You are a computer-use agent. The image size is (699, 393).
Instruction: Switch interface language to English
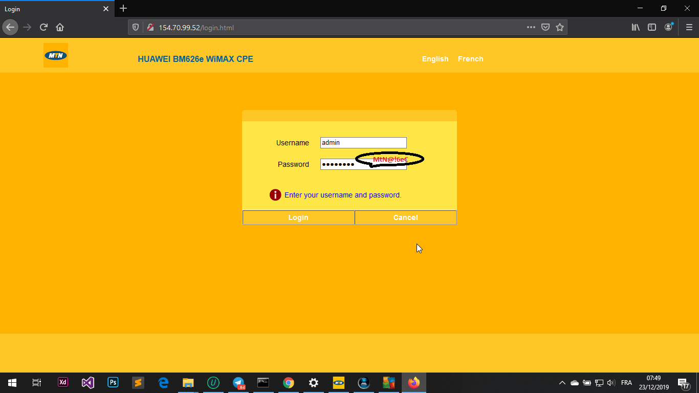tap(435, 59)
